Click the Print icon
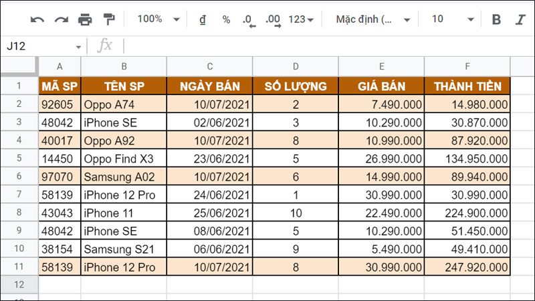535x301 pixels. click(x=85, y=19)
